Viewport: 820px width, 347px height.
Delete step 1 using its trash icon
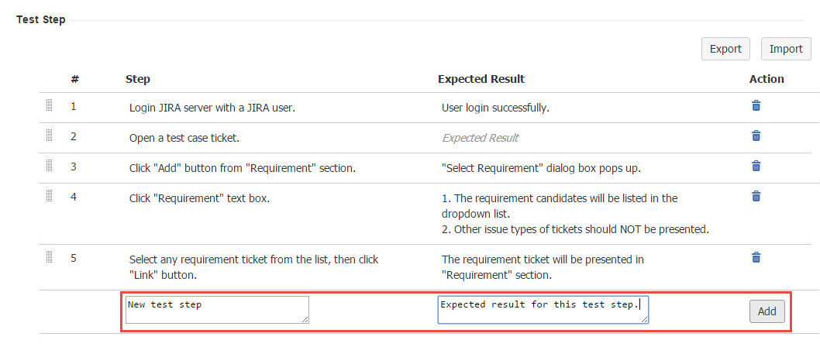click(x=756, y=106)
